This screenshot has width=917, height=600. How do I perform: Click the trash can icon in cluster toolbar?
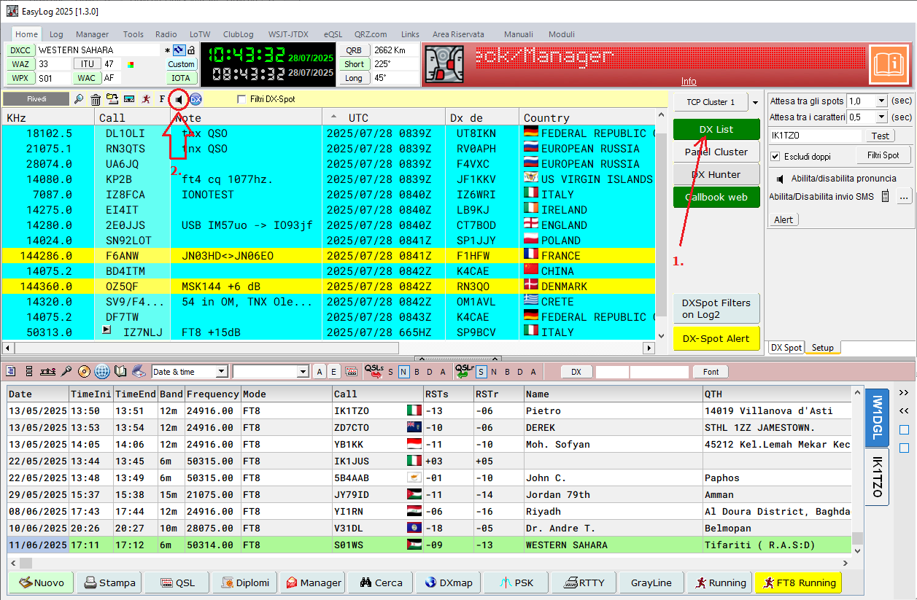(96, 99)
